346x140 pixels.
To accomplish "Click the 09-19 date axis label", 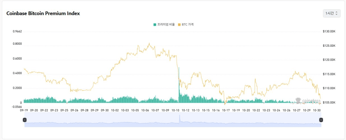I will pyautogui.click(x=24, y=110).
